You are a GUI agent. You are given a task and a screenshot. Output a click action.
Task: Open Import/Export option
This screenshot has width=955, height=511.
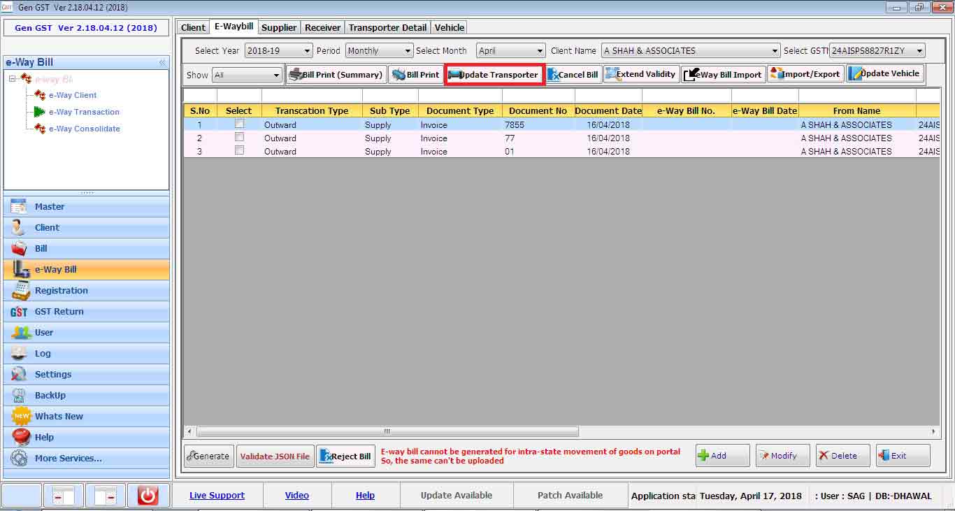[x=805, y=74]
